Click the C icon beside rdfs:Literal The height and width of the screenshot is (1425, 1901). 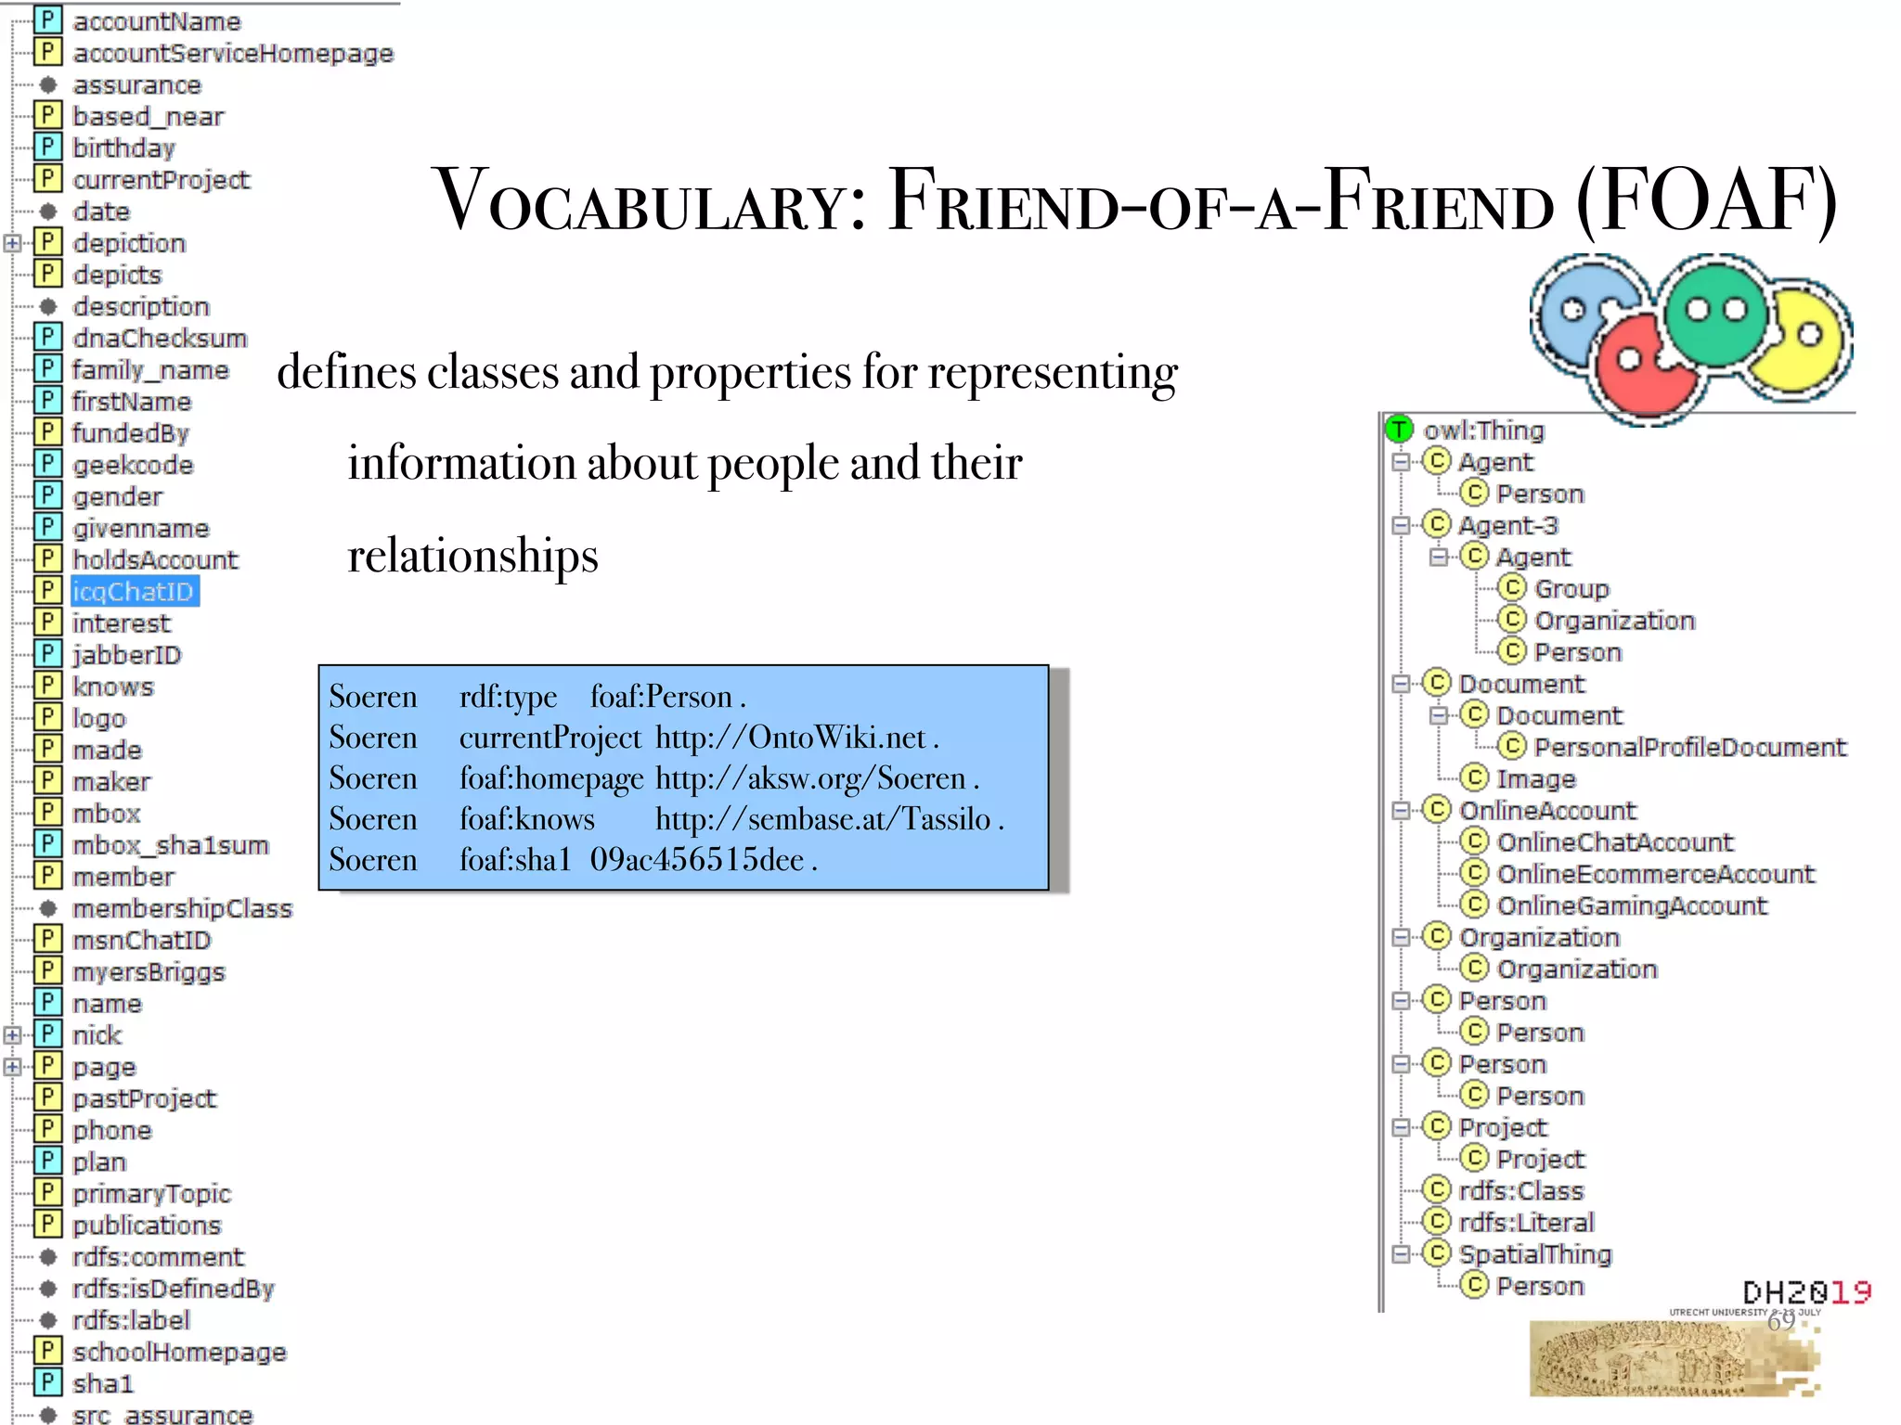1437,1221
